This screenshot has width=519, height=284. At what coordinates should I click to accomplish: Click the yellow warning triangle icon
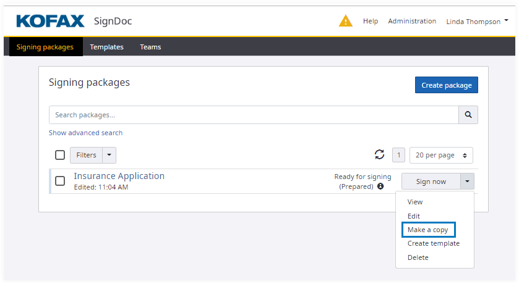[345, 21]
